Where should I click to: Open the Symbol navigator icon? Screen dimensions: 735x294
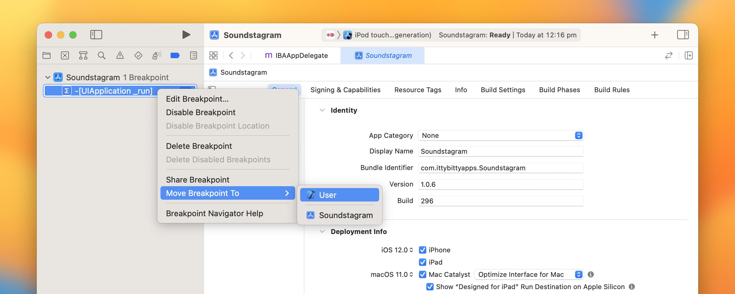[x=83, y=55]
